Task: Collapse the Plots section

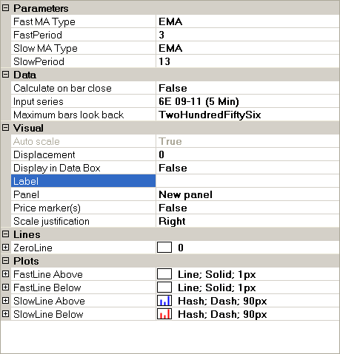Action: [x=5, y=261]
